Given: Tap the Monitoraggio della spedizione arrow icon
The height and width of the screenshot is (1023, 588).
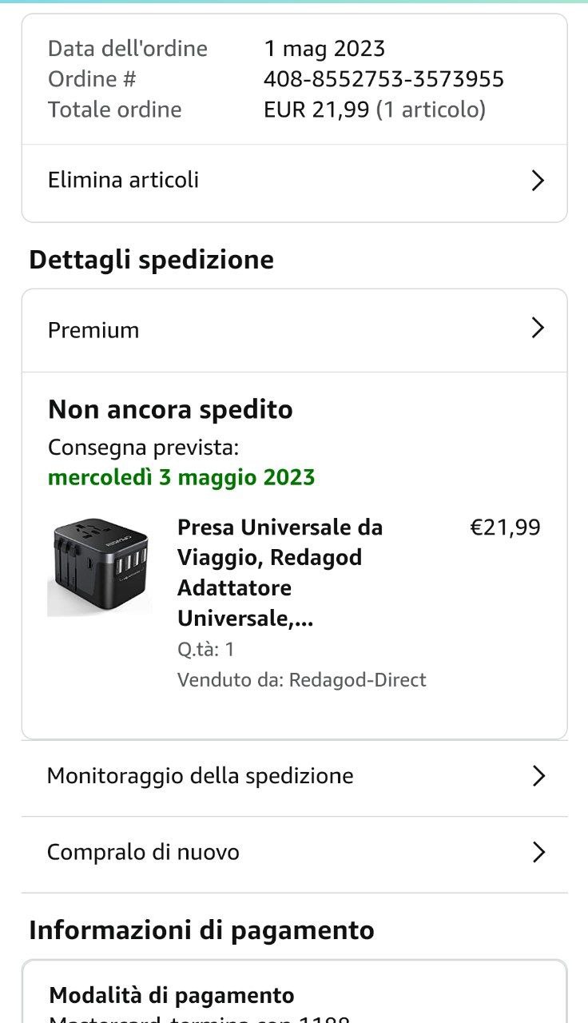Looking at the screenshot, I should [x=538, y=776].
